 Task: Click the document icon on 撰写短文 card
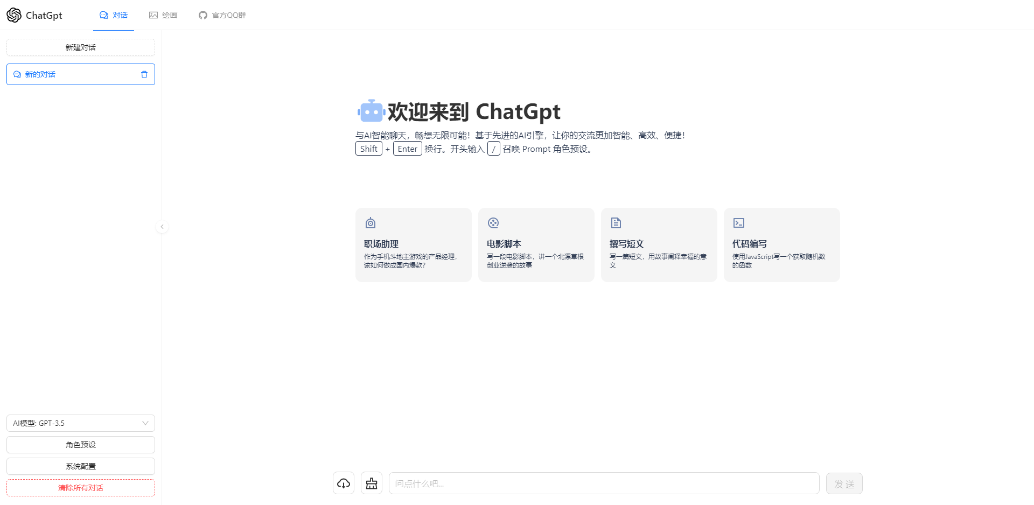coord(616,222)
